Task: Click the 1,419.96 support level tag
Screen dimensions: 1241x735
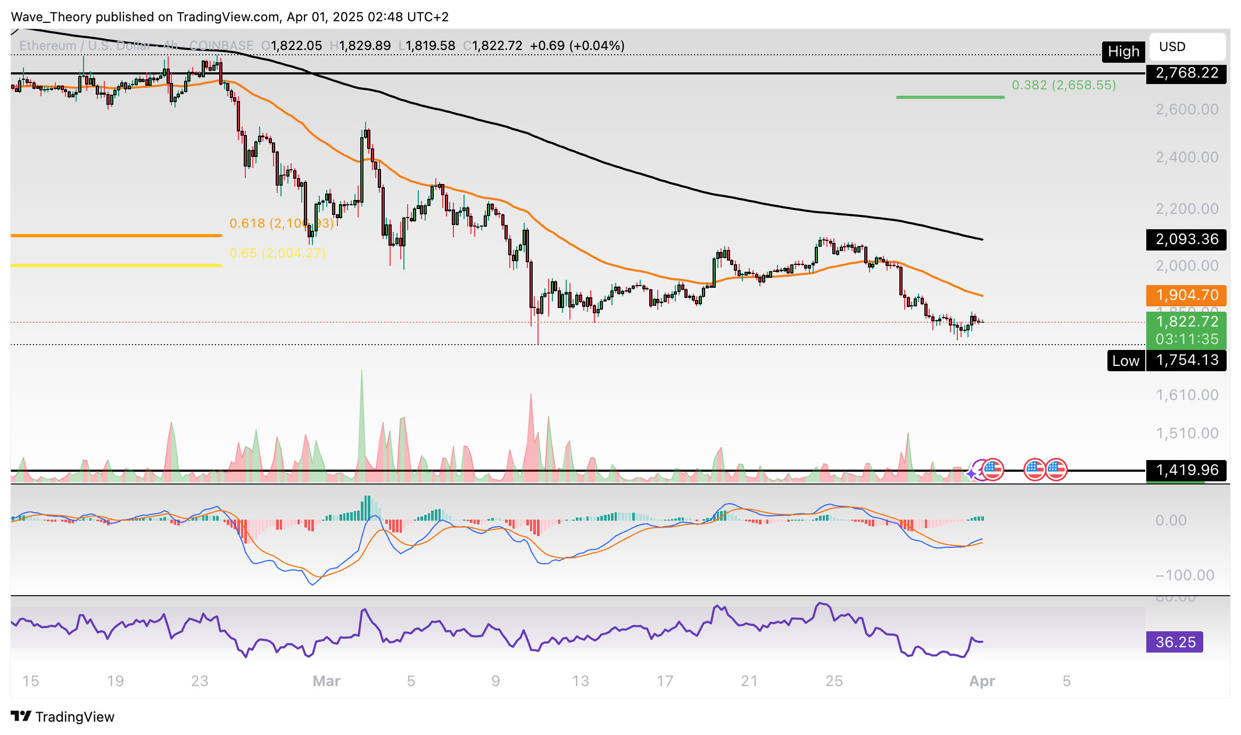Action: (1186, 470)
